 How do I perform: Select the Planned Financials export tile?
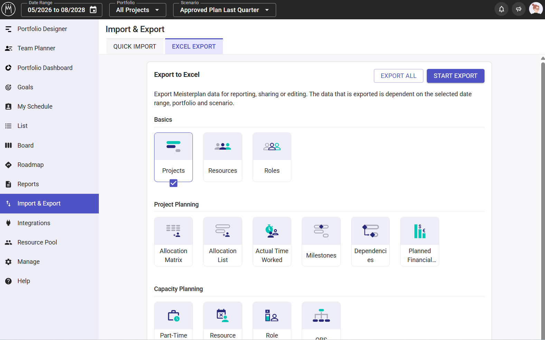(x=420, y=242)
